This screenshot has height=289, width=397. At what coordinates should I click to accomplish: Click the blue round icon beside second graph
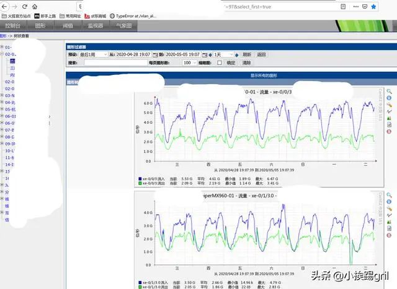click(x=389, y=202)
